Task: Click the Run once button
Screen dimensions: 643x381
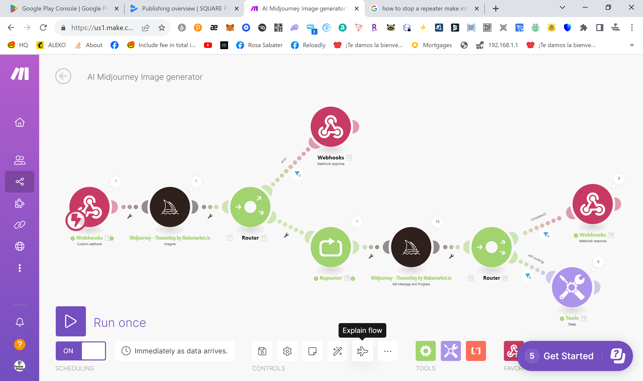Action: coord(71,321)
